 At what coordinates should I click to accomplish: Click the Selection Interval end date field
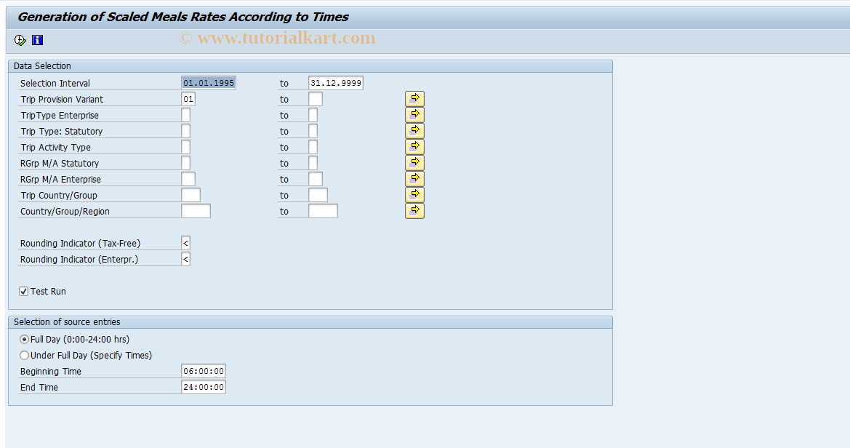[335, 83]
